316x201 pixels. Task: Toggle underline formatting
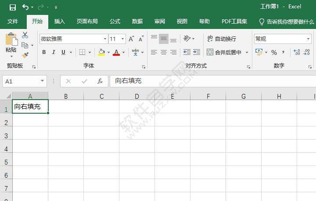[x=63, y=52]
